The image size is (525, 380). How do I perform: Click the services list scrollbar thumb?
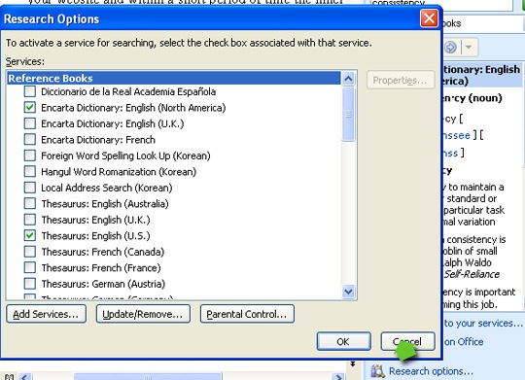coord(348,114)
